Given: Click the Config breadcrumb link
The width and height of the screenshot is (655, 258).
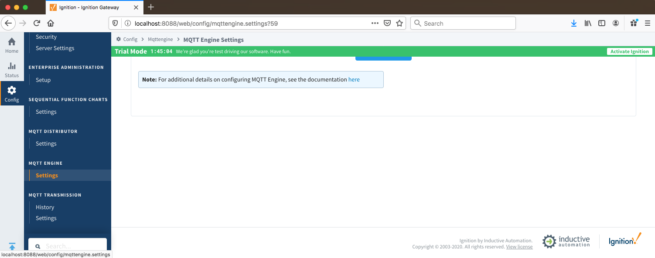Looking at the screenshot, I should (x=130, y=39).
